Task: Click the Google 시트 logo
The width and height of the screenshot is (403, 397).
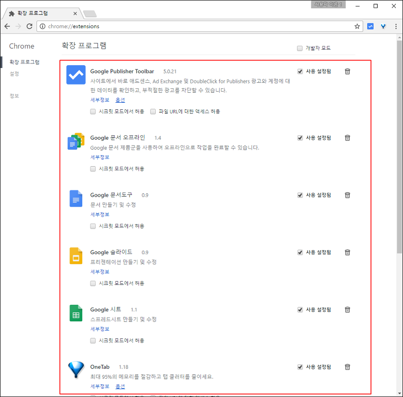Action: tap(76, 313)
